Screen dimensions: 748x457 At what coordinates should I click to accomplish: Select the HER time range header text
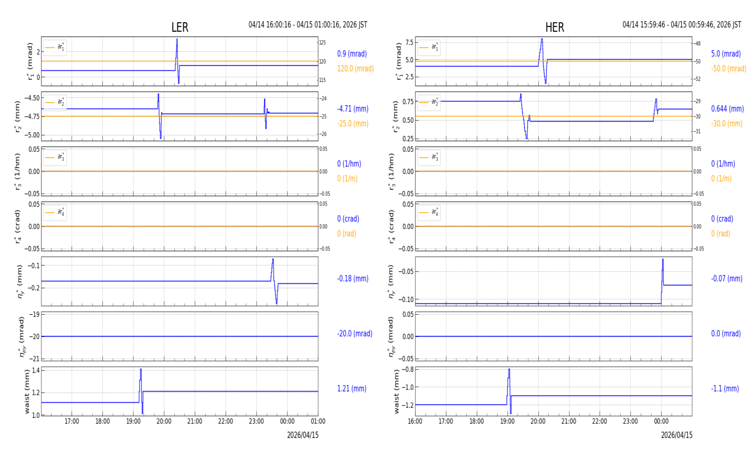[682, 25]
